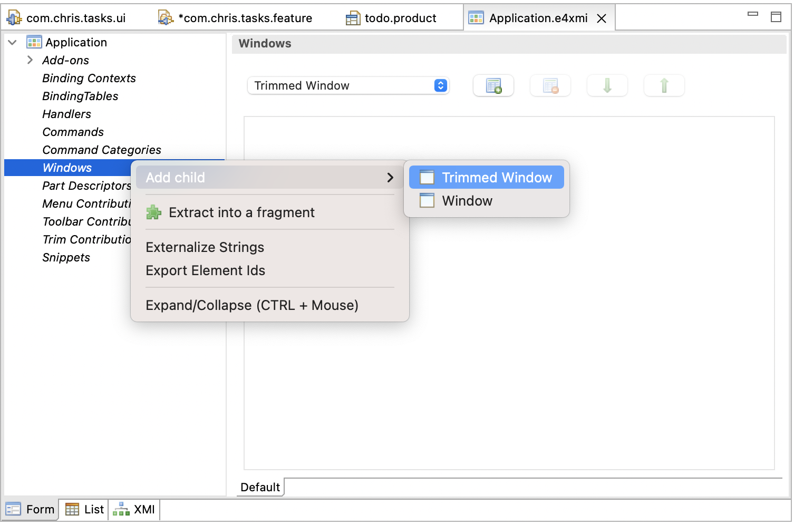Switch to the Form view tab

coord(31,509)
